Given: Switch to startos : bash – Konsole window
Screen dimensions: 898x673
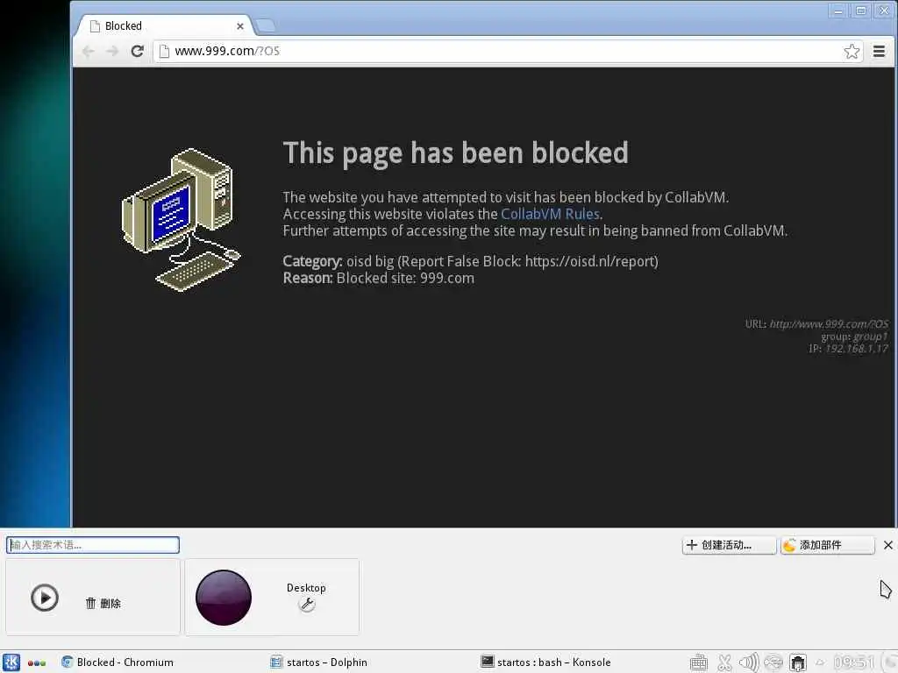Looking at the screenshot, I should (x=545, y=662).
